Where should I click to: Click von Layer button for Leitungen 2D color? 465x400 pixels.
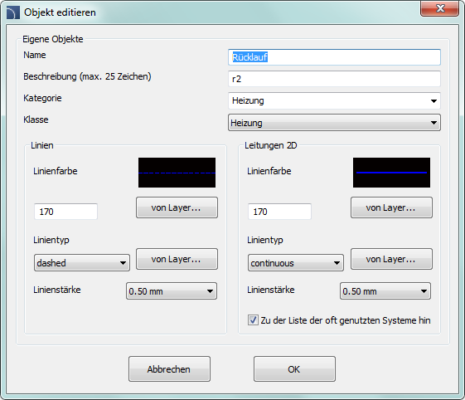pos(391,207)
